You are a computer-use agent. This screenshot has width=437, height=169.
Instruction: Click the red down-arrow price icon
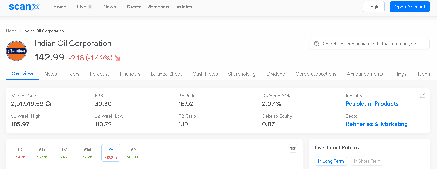pyautogui.click(x=118, y=58)
